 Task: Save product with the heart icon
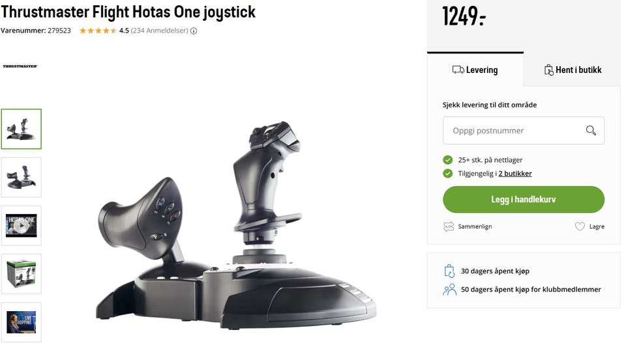pos(580,227)
